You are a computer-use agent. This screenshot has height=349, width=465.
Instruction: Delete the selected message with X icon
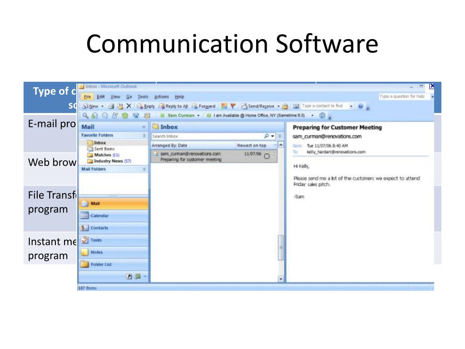129,106
